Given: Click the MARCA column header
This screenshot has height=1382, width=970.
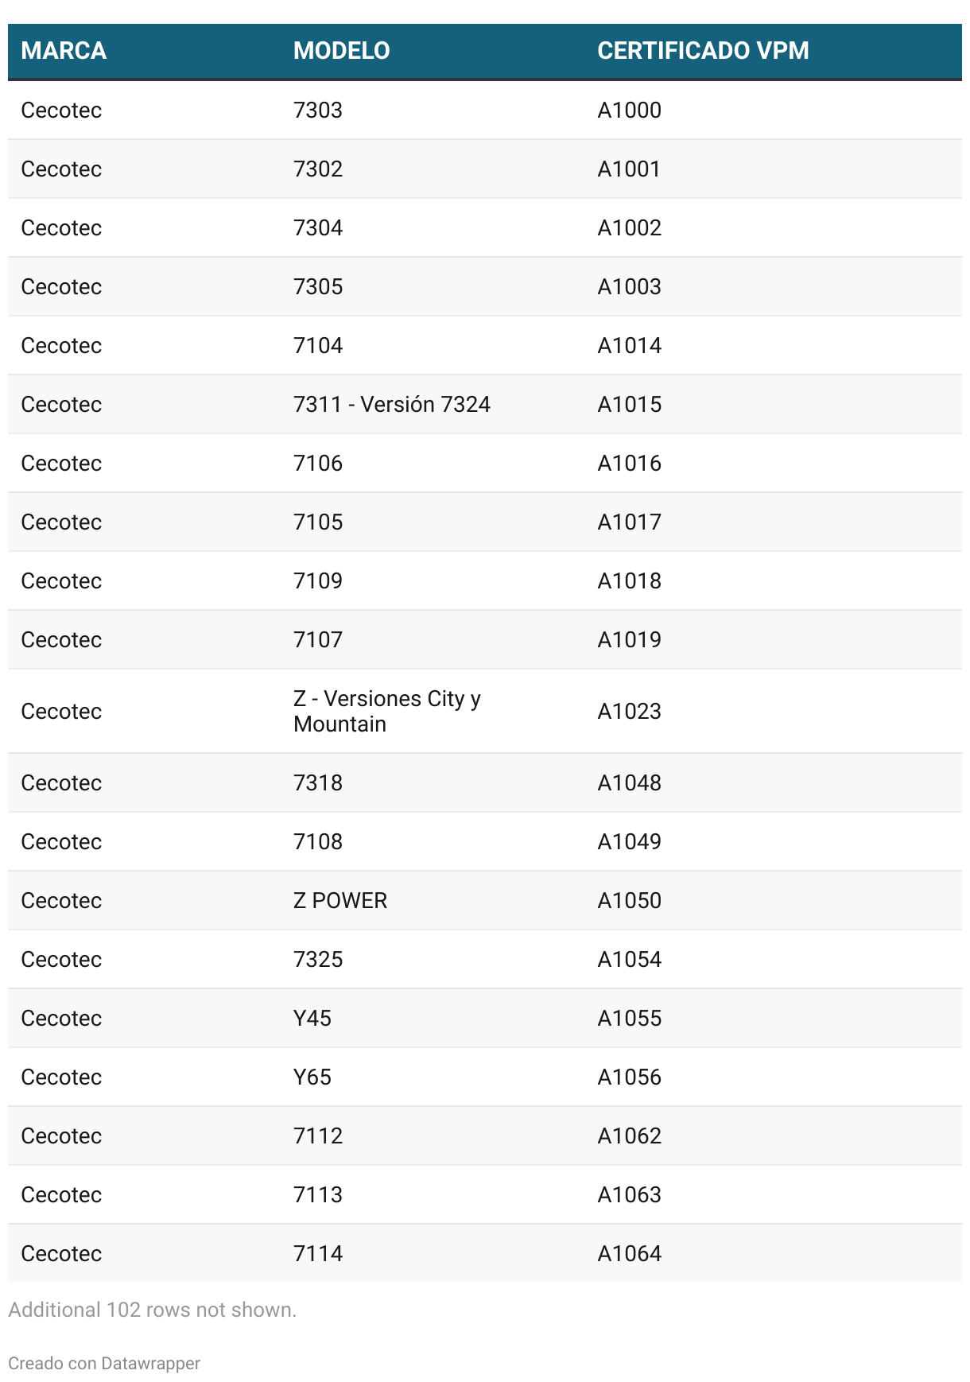Looking at the screenshot, I should tap(64, 51).
